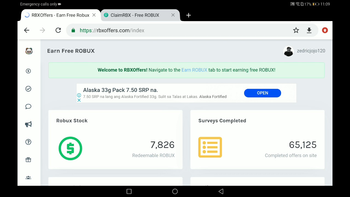This screenshot has height=197, width=350.
Task: Open the chat bubble sidebar icon
Action: click(28, 106)
